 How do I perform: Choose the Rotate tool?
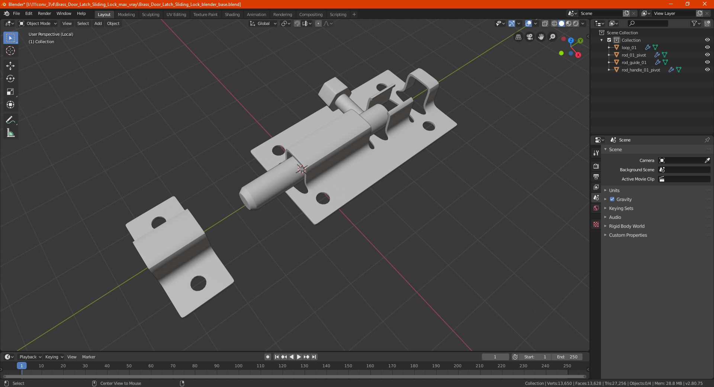click(x=10, y=79)
